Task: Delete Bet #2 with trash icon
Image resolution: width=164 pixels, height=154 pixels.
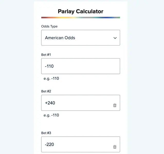Action: pos(115,105)
